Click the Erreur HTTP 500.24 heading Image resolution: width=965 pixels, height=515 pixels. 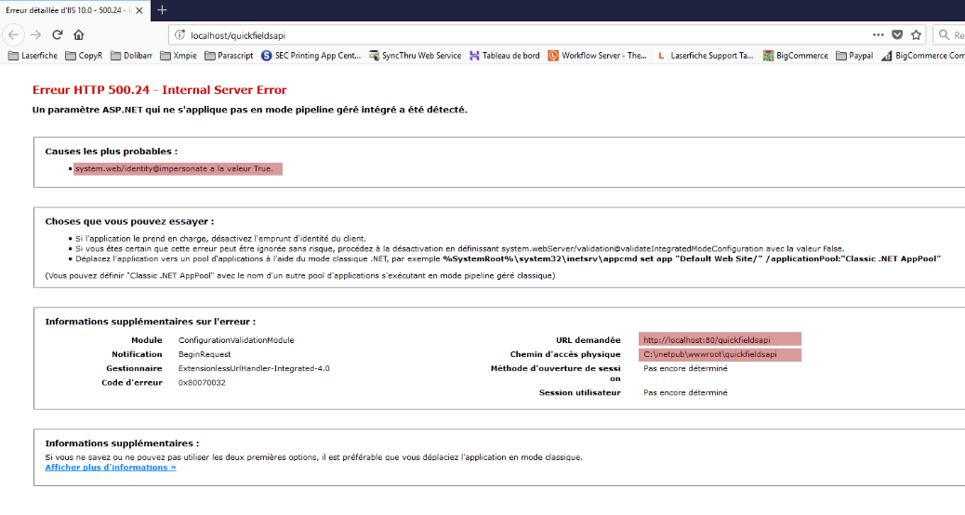(x=159, y=90)
